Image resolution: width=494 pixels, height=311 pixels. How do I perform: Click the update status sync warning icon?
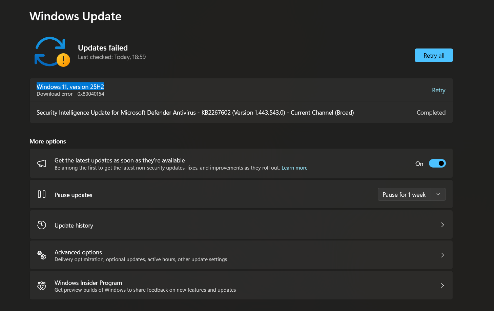click(53, 52)
